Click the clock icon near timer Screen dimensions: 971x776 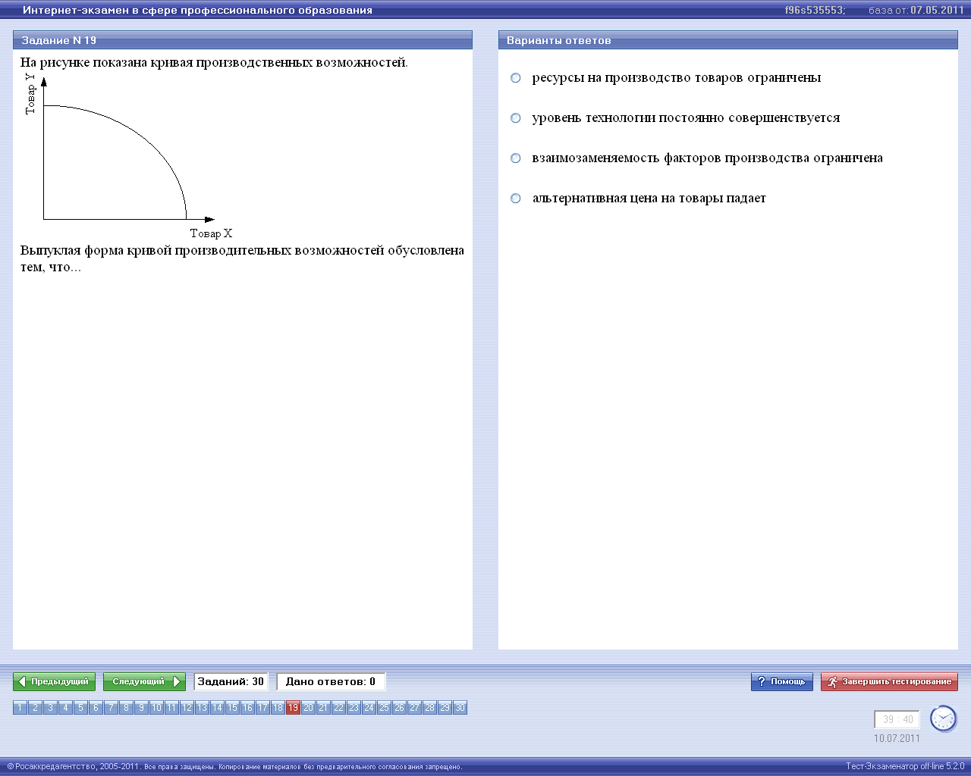pos(944,718)
